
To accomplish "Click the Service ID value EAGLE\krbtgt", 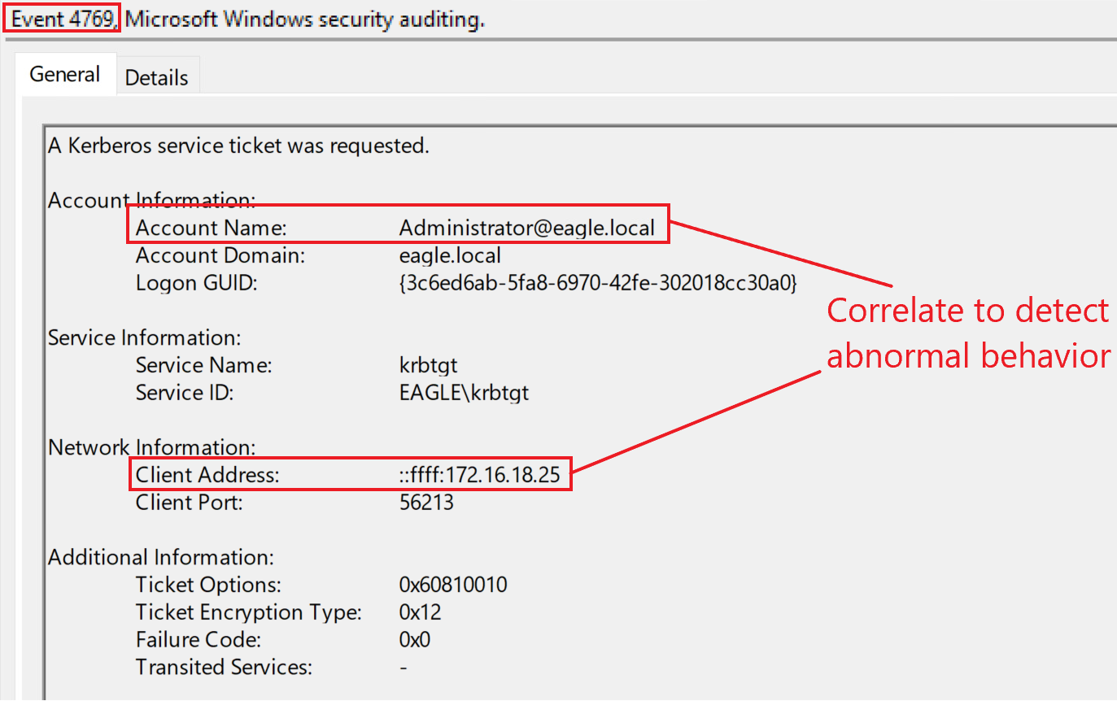I will point(464,393).
